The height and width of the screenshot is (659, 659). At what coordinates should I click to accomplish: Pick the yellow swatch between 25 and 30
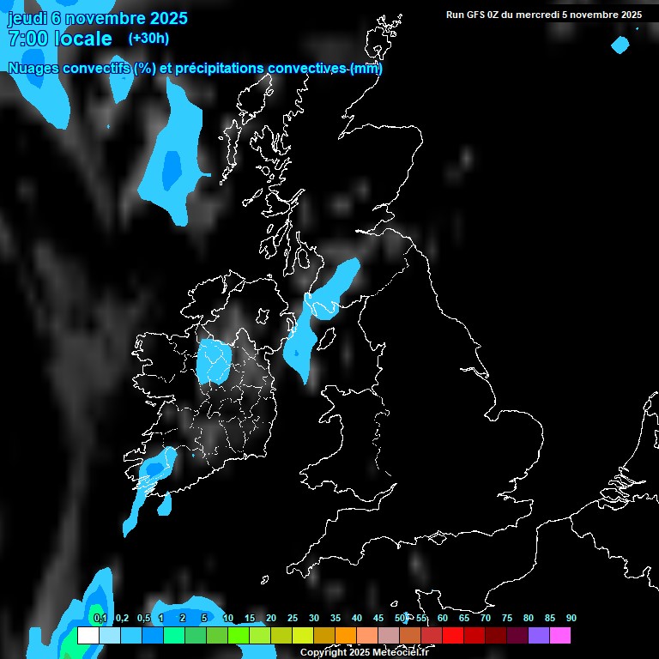pos(302,636)
